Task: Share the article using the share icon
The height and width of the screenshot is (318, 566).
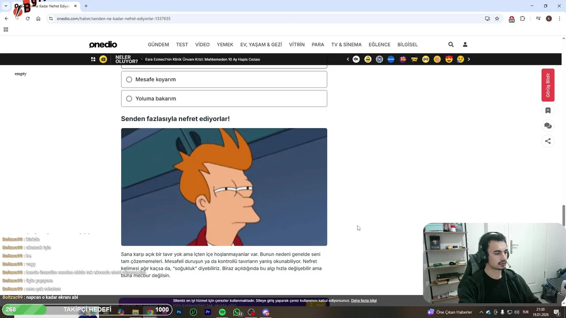Action: [x=548, y=141]
